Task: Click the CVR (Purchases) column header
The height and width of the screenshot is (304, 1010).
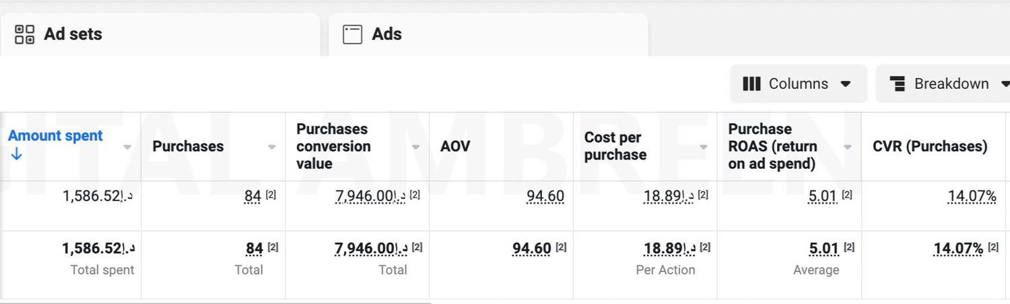Action: coord(929,147)
